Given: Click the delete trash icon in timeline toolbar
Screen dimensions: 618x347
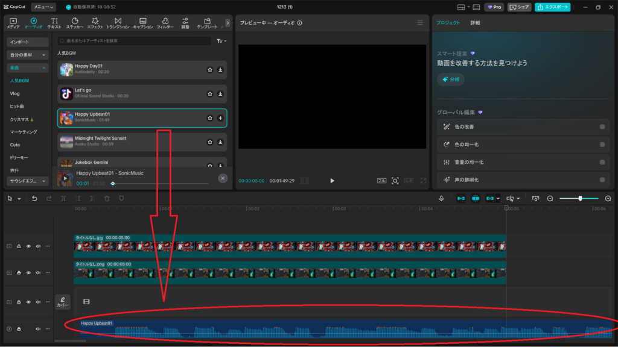Looking at the screenshot, I should 107,198.
